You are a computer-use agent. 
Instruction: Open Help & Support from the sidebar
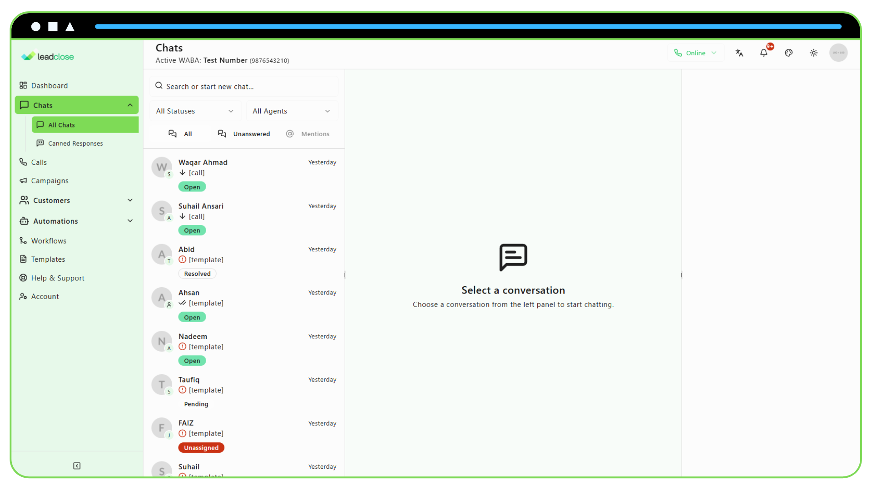click(57, 278)
